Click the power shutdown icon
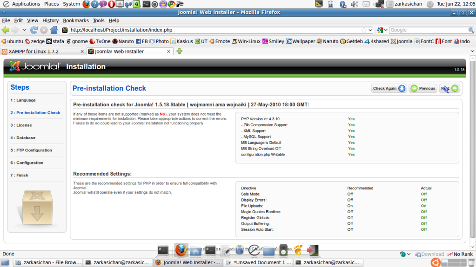The width and height of the screenshot is (476, 267). click(430, 4)
